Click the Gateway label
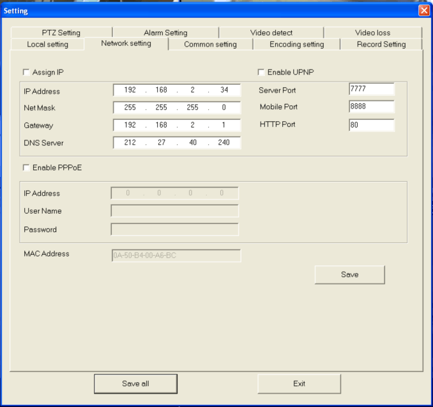This screenshot has height=407, width=433. (38, 126)
